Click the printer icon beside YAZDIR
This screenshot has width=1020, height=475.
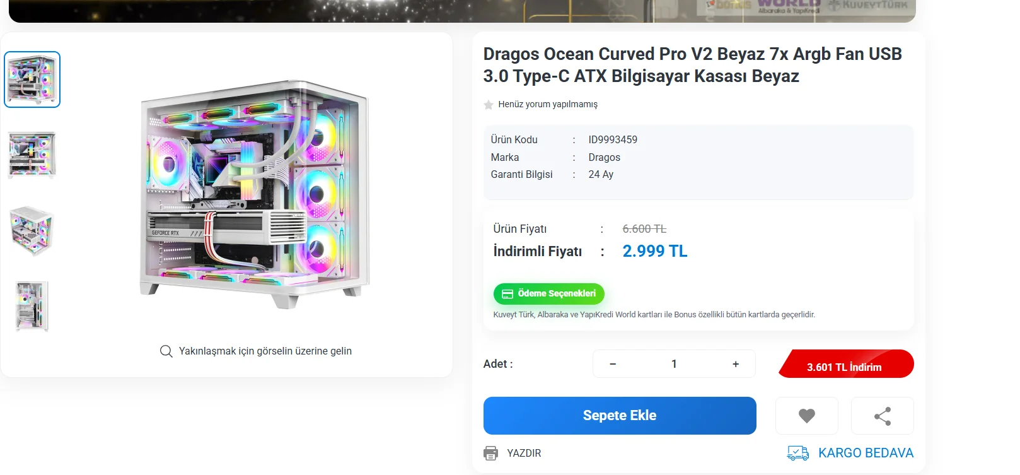[x=490, y=453]
